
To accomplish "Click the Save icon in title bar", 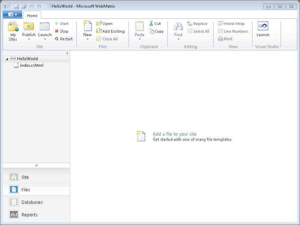I will [16, 7].
